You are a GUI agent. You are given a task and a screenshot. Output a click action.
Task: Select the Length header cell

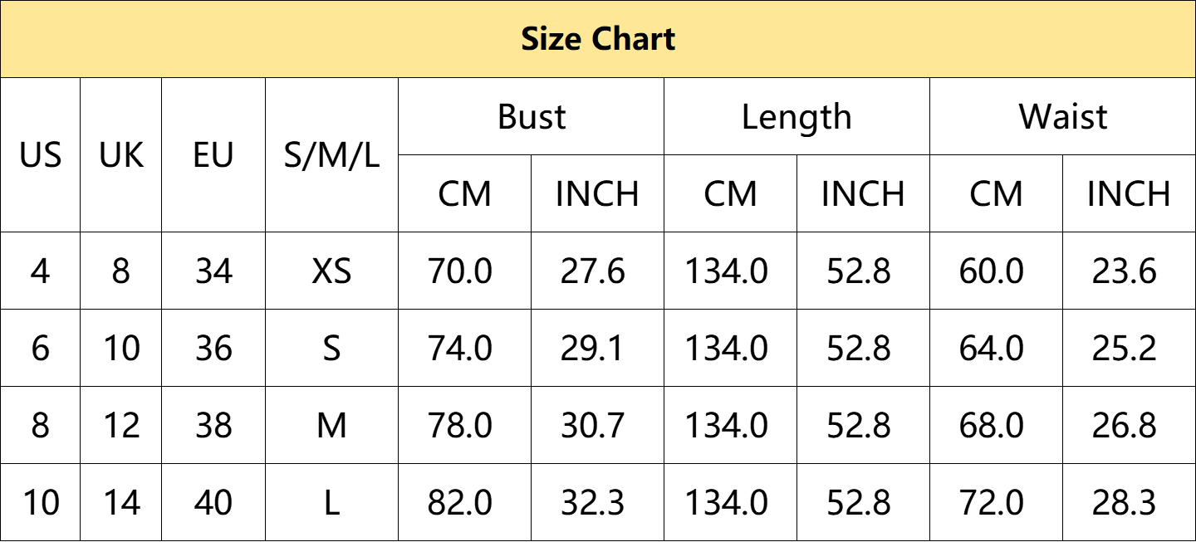[x=797, y=117]
